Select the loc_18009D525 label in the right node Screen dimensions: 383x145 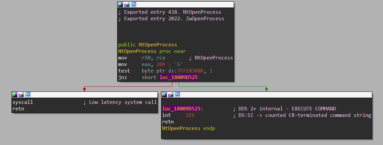tap(181, 109)
